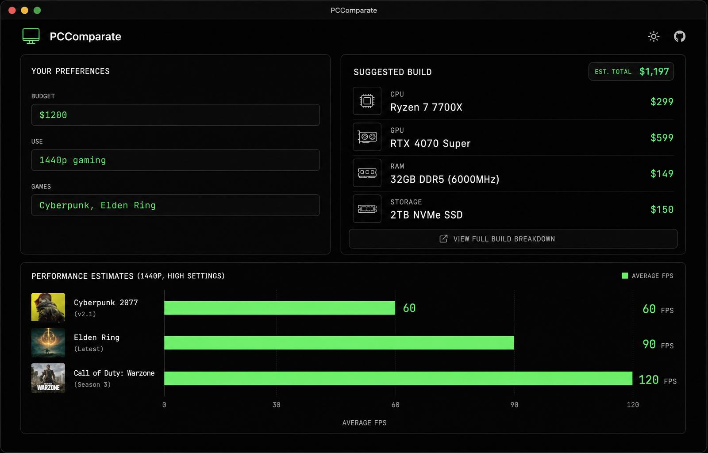Click the 90 FPS value at right
The image size is (708, 453).
[658, 345]
